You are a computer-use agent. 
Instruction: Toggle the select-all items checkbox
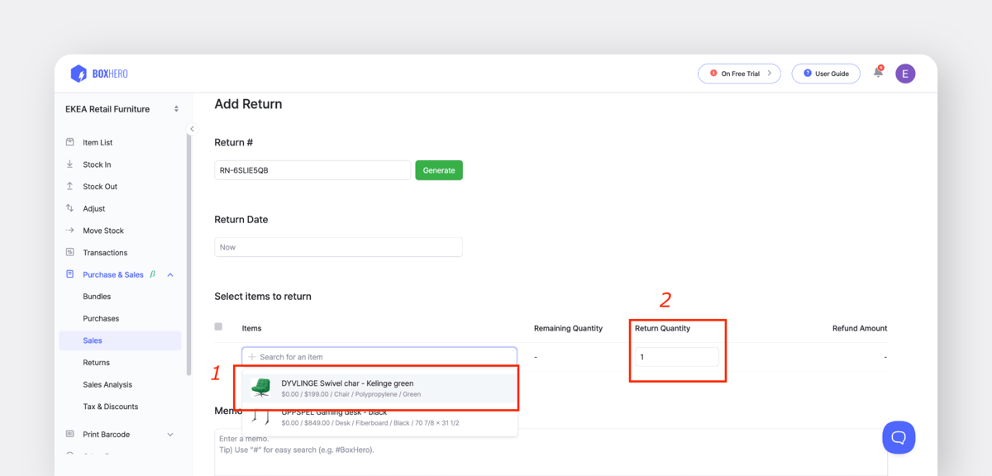pos(218,327)
